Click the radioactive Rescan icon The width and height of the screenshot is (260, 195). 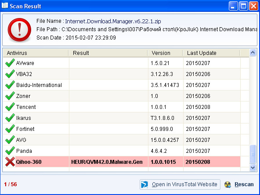pos(227,184)
